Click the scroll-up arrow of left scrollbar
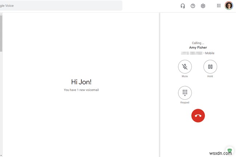 (x=1, y=14)
